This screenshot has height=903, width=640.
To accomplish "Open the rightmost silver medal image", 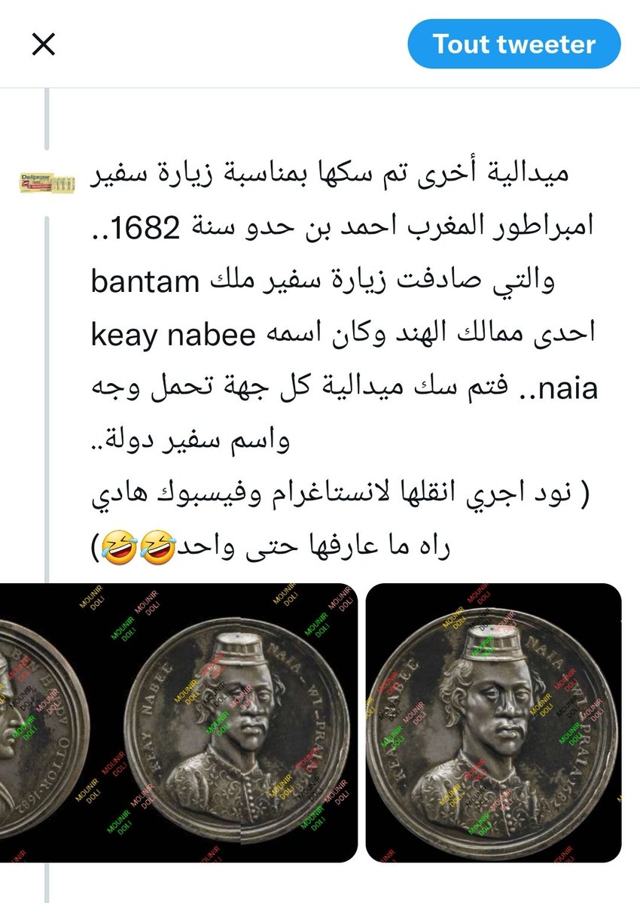I will [x=494, y=722].
